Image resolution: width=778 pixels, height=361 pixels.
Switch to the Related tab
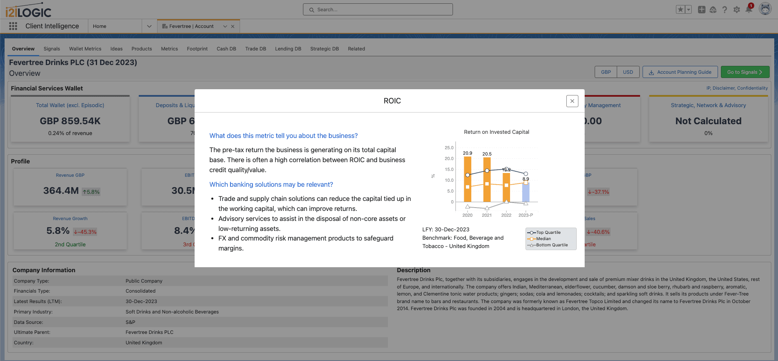356,49
